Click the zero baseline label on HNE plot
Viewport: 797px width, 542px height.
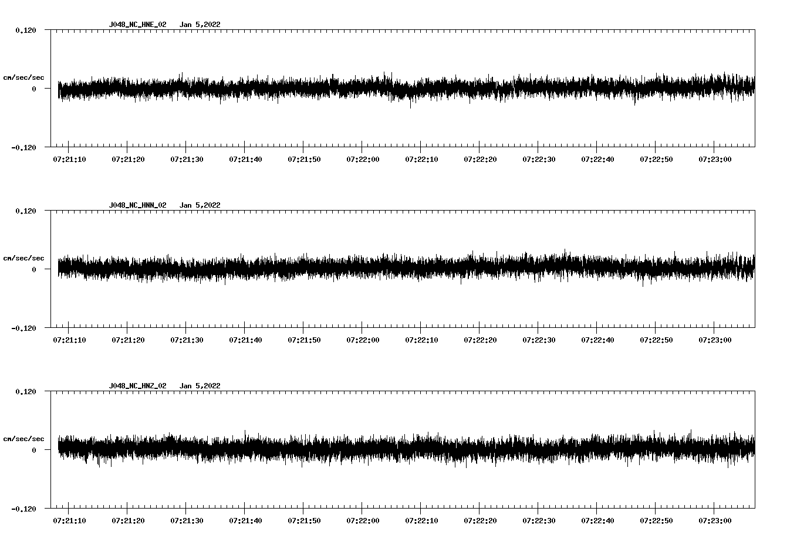(34, 89)
